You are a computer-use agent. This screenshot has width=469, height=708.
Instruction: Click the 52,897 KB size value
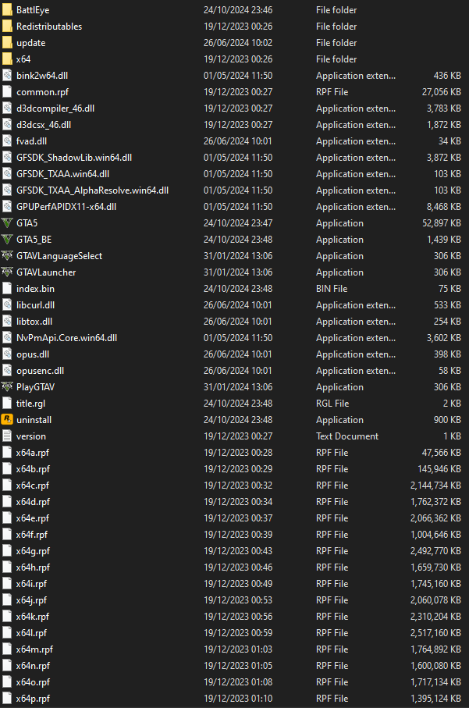pyautogui.click(x=441, y=223)
